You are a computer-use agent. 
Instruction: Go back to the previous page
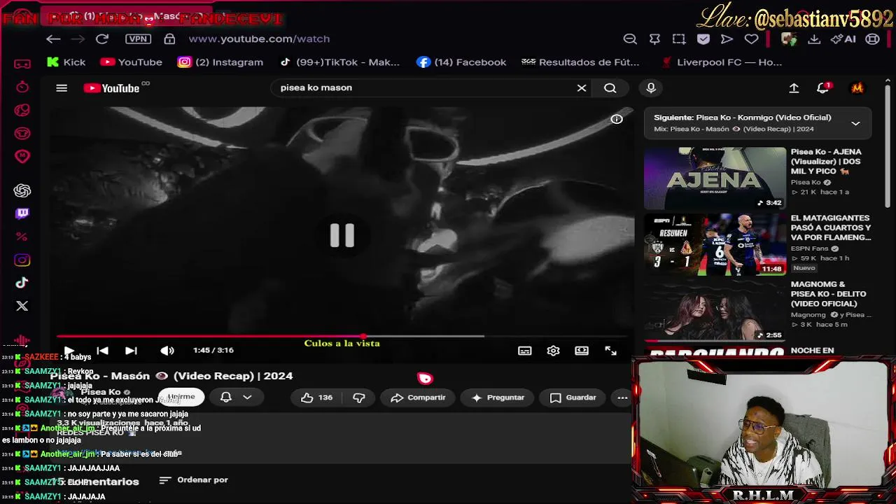pyautogui.click(x=53, y=39)
